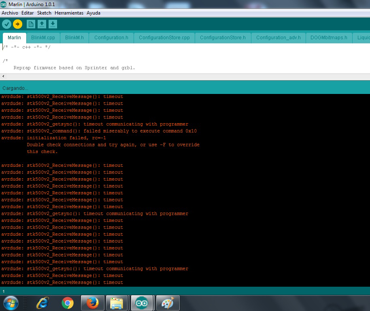Click the Verify (checkmark) button
This screenshot has height=311, width=370.
coord(6,24)
